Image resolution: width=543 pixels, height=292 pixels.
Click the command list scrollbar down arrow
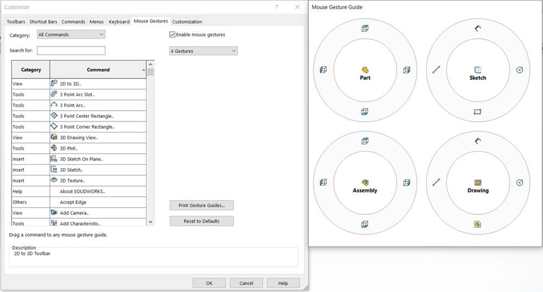coord(150,222)
